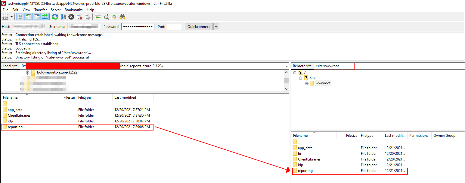Click the FileZilla title bar icon
Viewport: 465px width, 183px height.
click(x=4, y=3)
